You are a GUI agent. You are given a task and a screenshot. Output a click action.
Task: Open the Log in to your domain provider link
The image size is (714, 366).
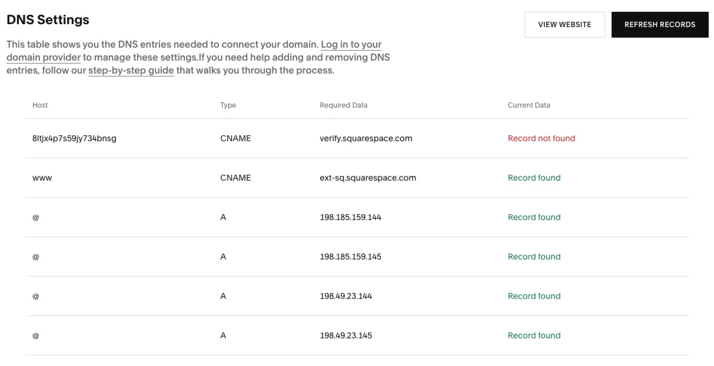click(x=350, y=44)
